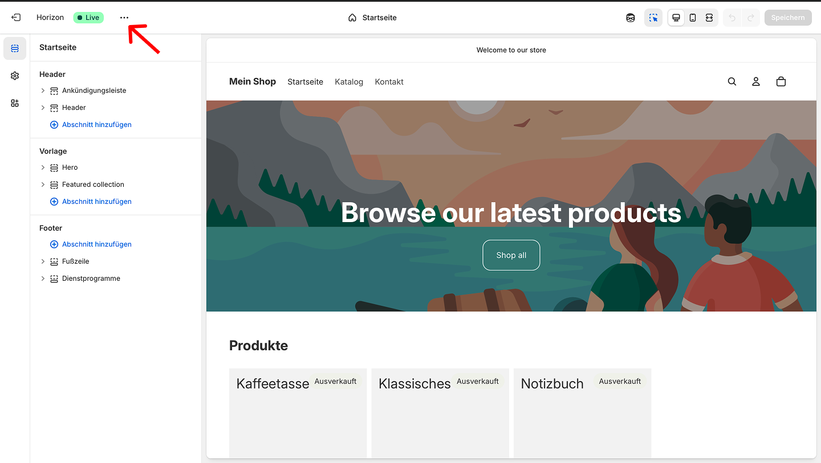Open the Kaffeetasse product card
Viewport: 821px width, 463px height.
[x=298, y=413]
